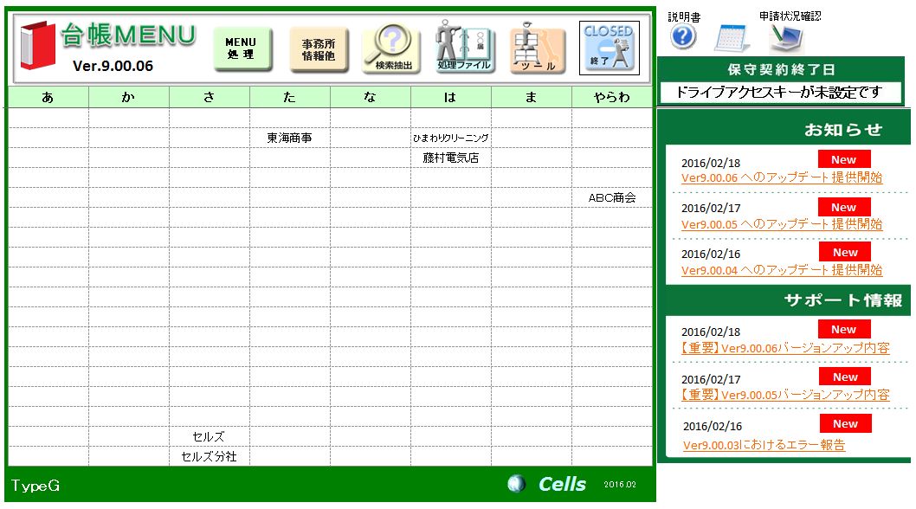916x509 pixels.
Task: Open the セルズ分社 entry
Action: click(x=209, y=456)
